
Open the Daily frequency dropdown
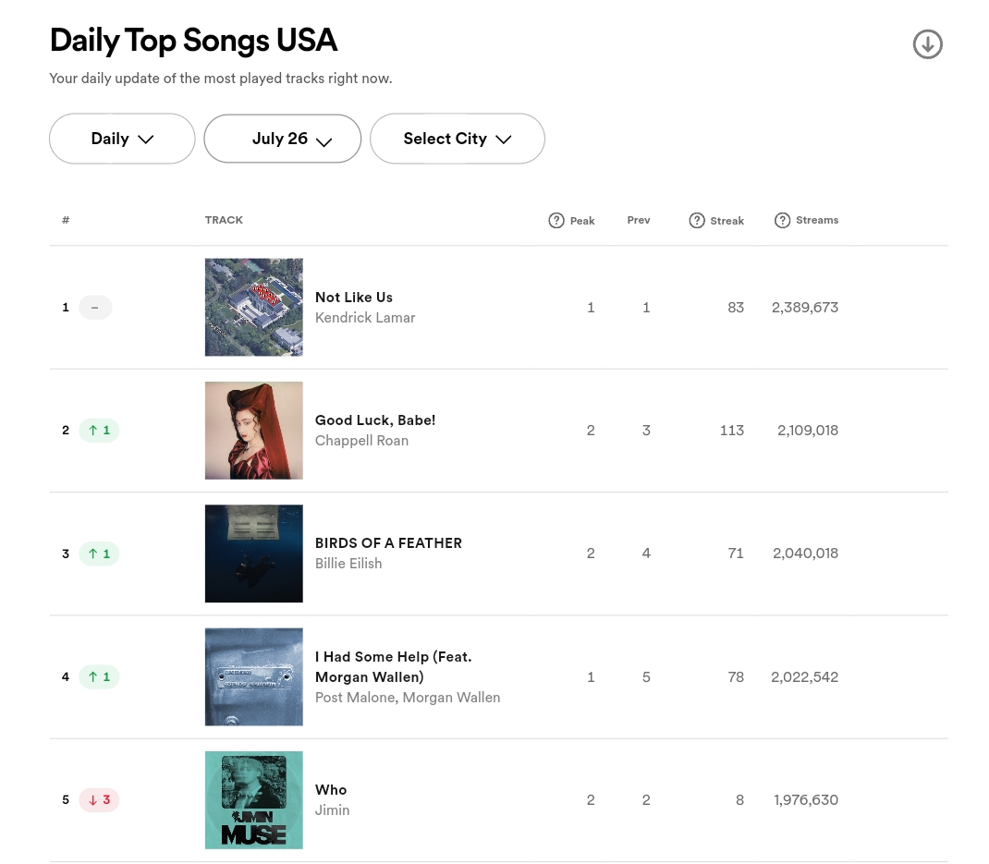(x=122, y=139)
